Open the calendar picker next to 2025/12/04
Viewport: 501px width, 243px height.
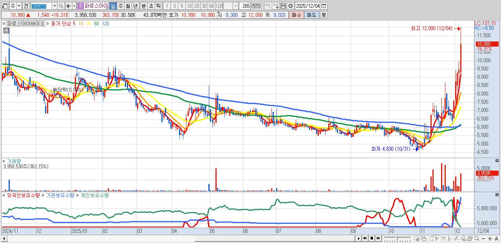324,6
